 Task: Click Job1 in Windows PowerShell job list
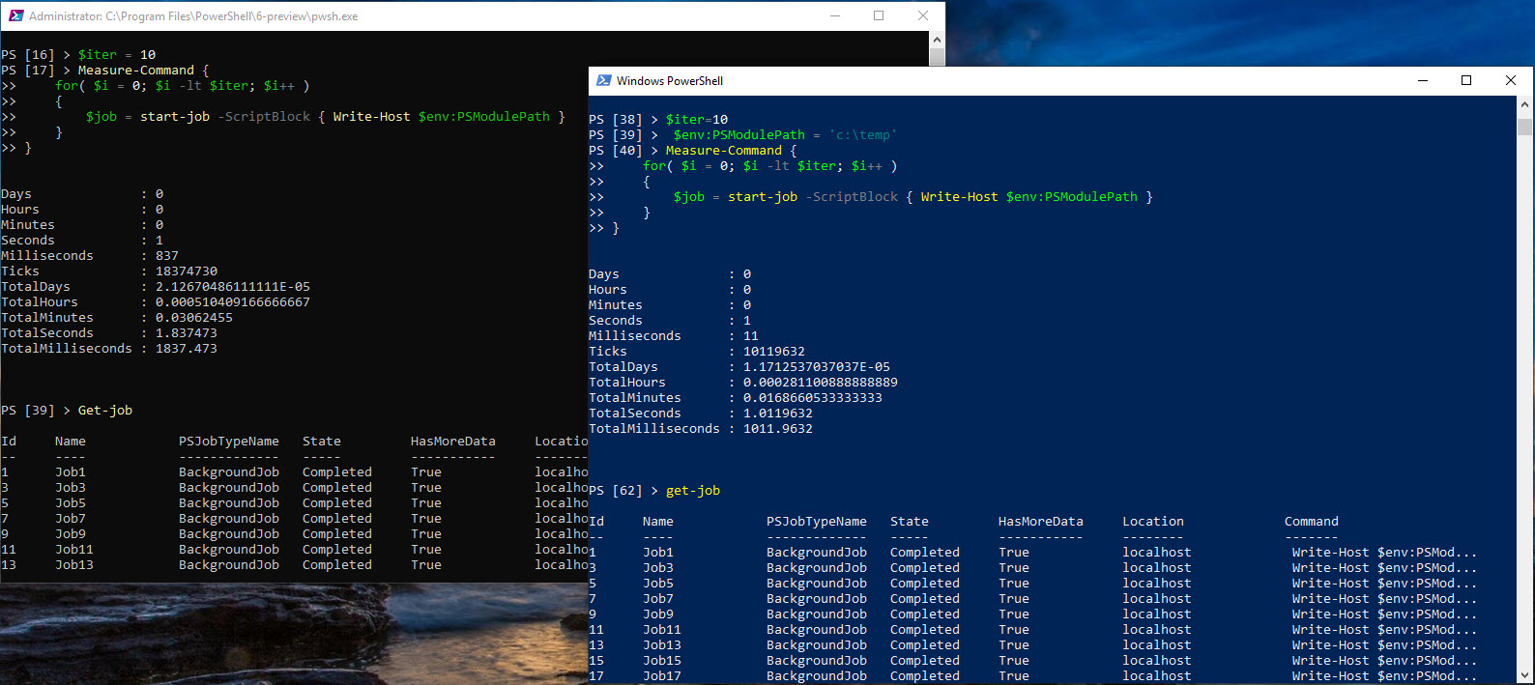(x=658, y=553)
